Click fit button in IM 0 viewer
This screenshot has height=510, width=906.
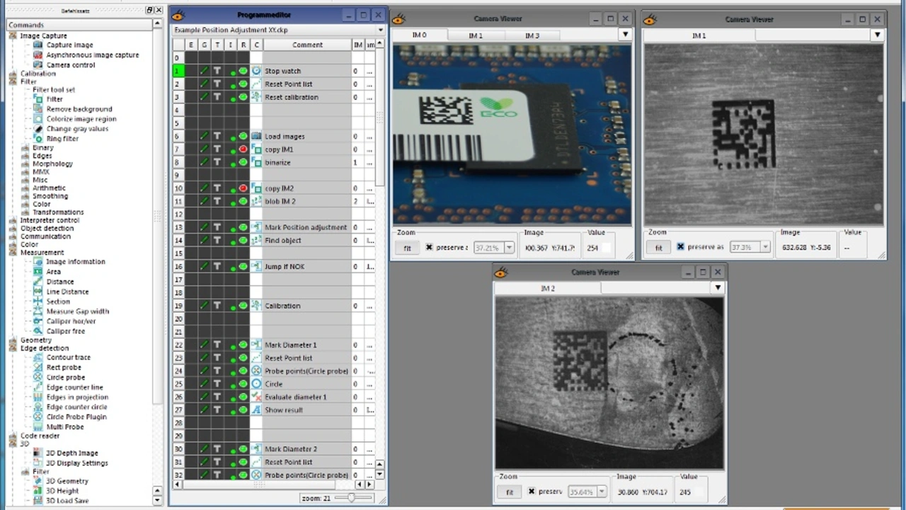point(407,248)
